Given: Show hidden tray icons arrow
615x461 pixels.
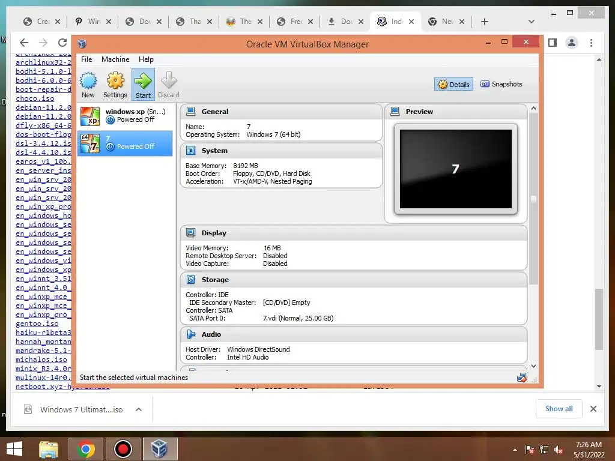Looking at the screenshot, I should point(515,450).
